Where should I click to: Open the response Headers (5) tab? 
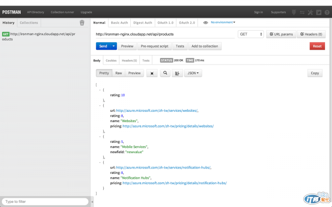pyautogui.click(x=129, y=60)
